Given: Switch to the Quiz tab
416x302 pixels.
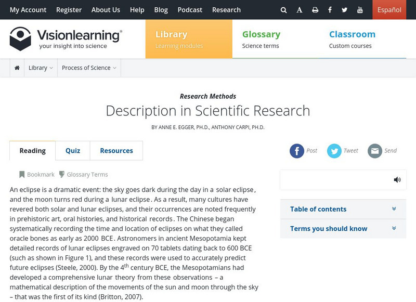Looking at the screenshot, I should tap(72, 150).
